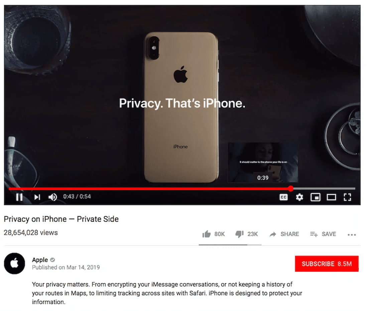Mute the video using speaker icon
The width and height of the screenshot is (369, 311).
click(53, 197)
